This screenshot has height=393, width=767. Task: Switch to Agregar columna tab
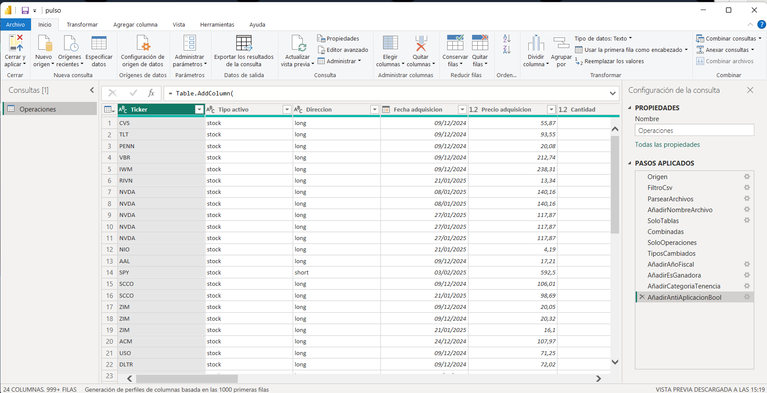(x=135, y=24)
